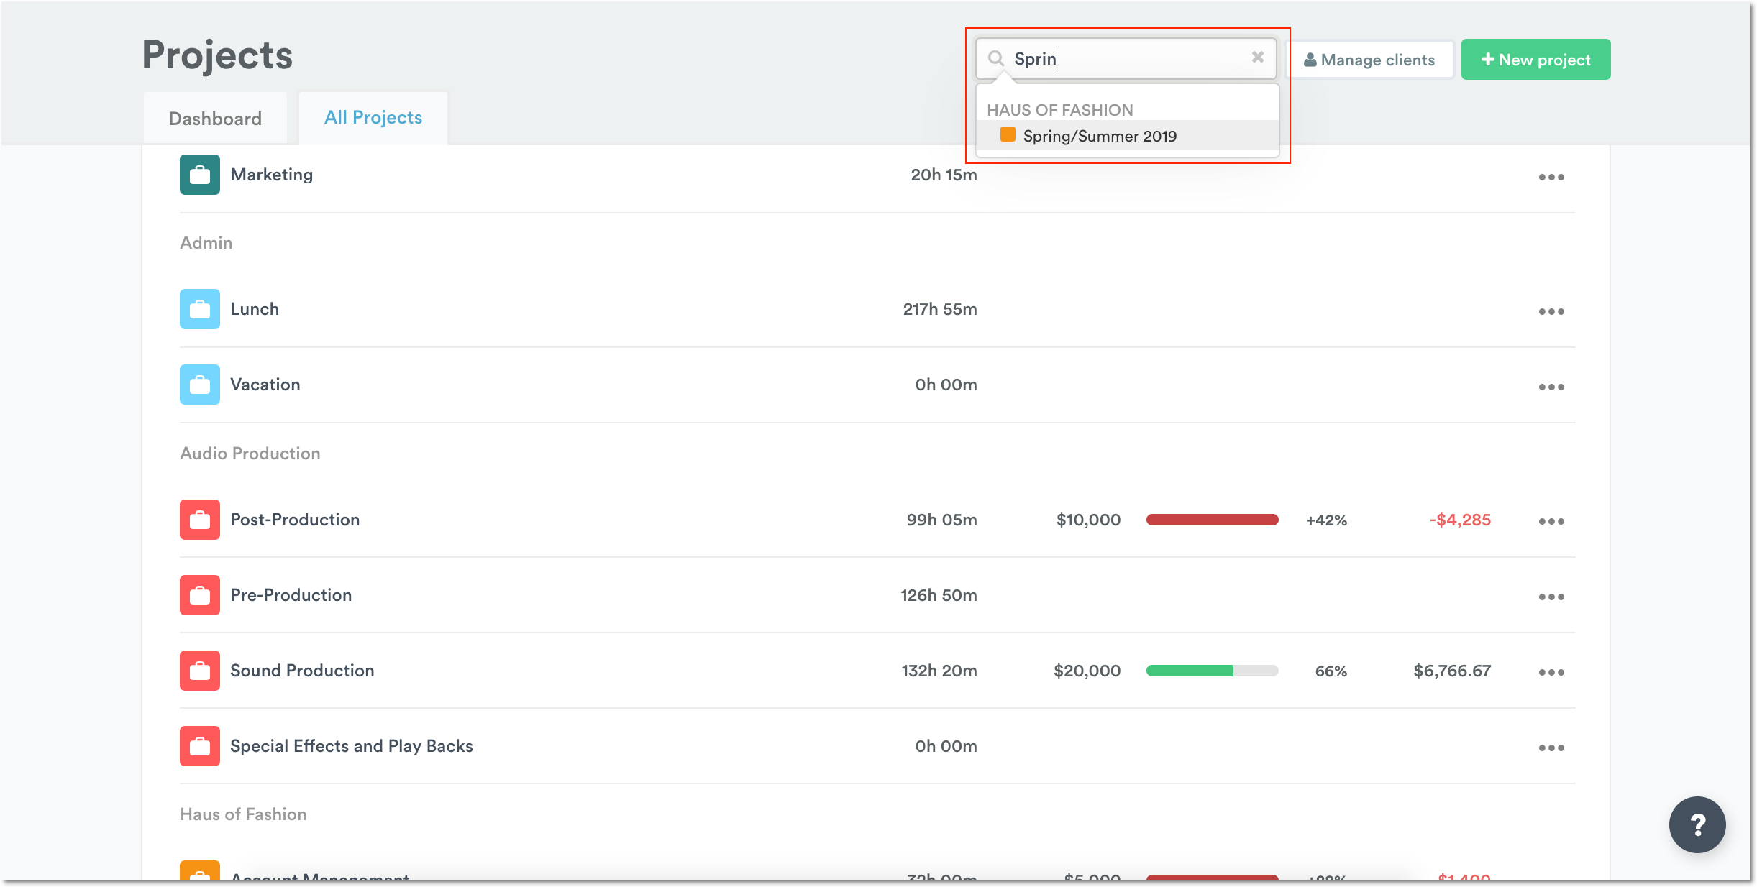Switch to the Dashboard tab
Viewport: 1757px width, 887px height.
point(215,119)
